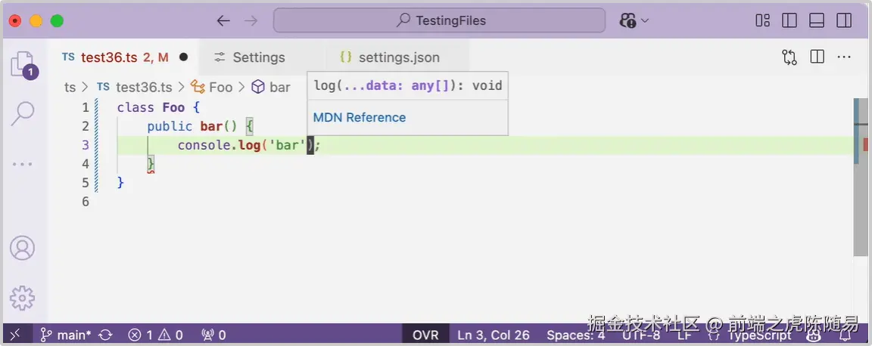This screenshot has height=346, width=872.
Task: Click the TestingFiles command center search box
Action: [439, 21]
